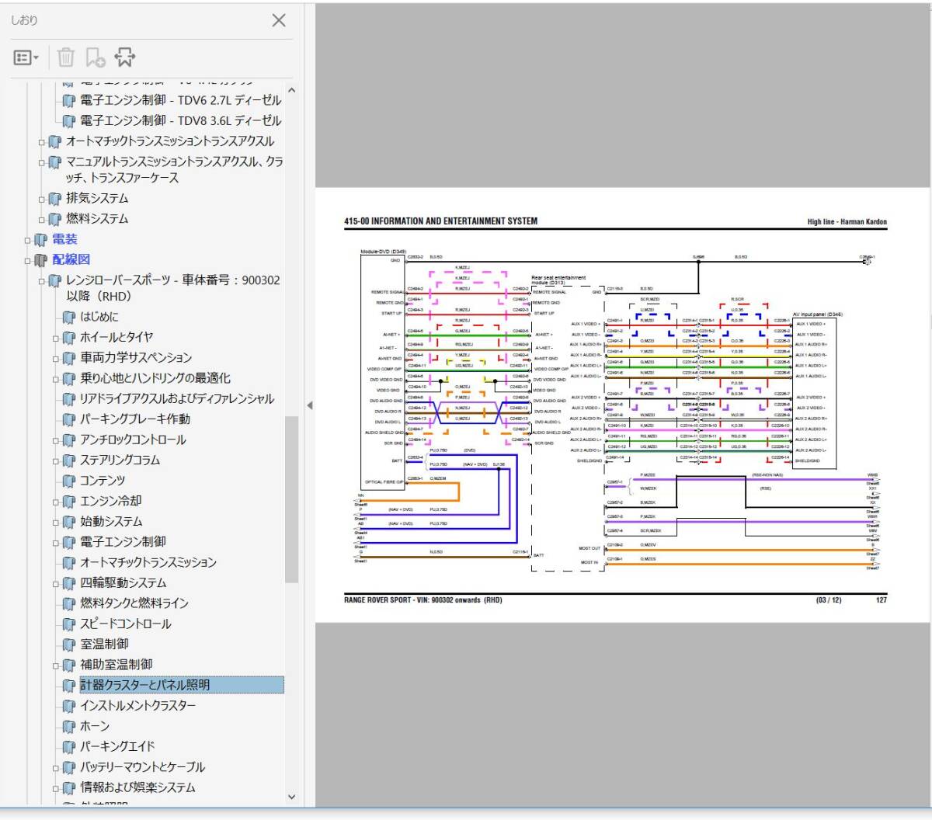This screenshot has height=820, width=932.
Task: Click the wiring diagram page in viewer
Action: point(622,405)
